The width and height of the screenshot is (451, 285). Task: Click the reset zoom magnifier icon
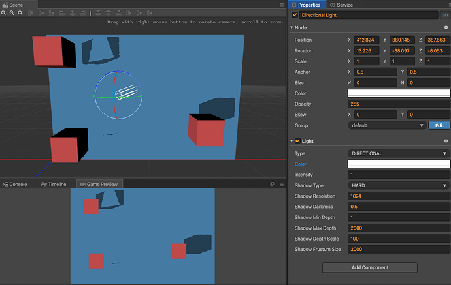click(20, 13)
